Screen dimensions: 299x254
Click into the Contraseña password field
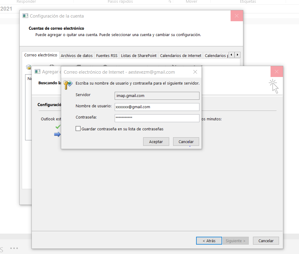(157, 118)
